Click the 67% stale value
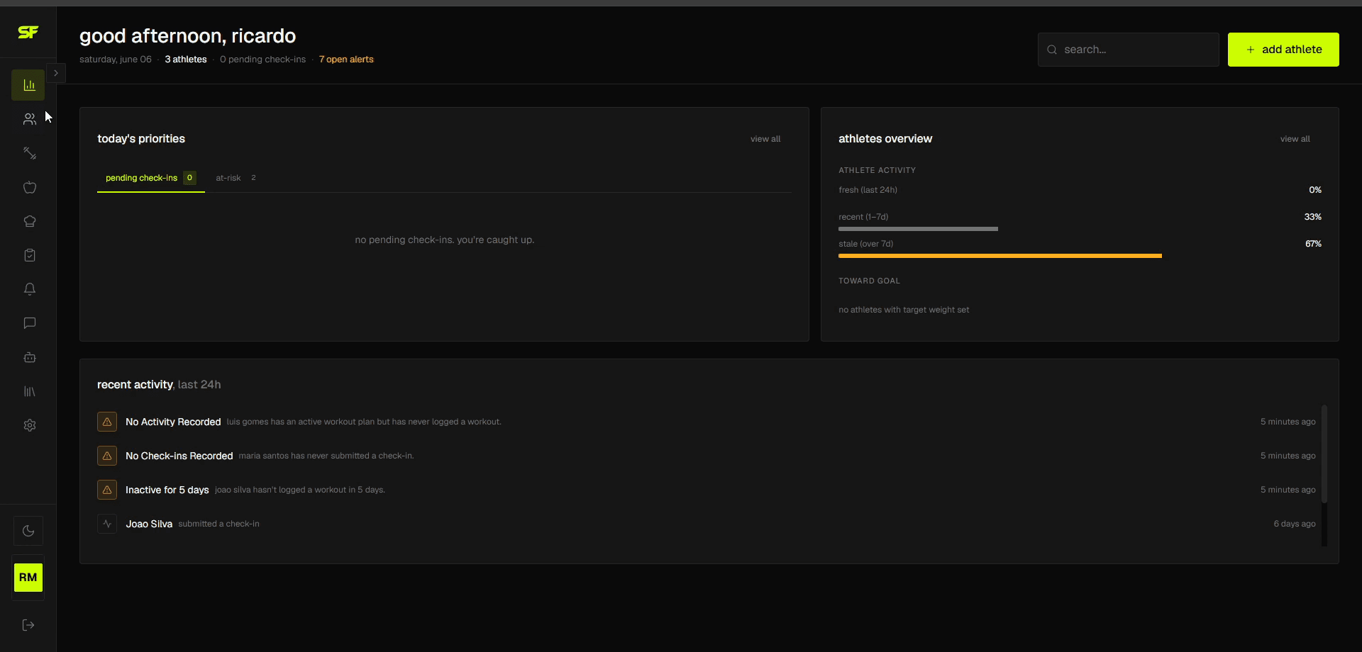 click(1313, 244)
